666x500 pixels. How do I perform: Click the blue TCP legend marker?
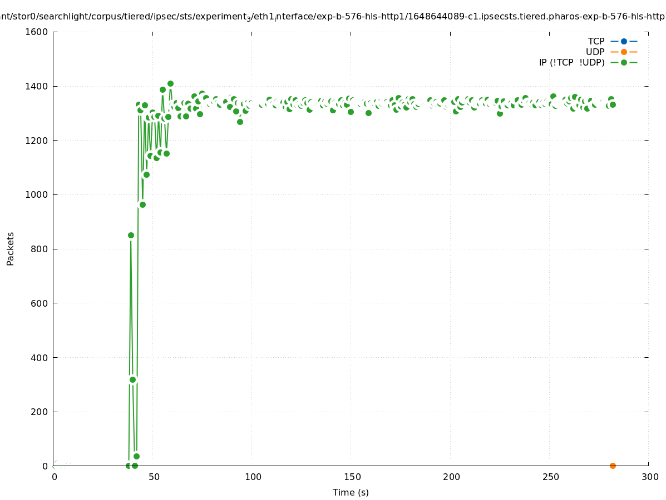coord(624,41)
